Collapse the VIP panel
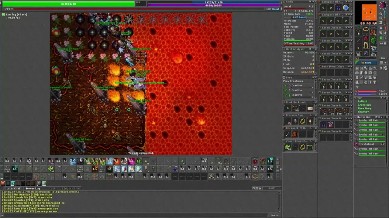Image resolution: width=389 pixels, height=218 pixels. (x=385, y=98)
